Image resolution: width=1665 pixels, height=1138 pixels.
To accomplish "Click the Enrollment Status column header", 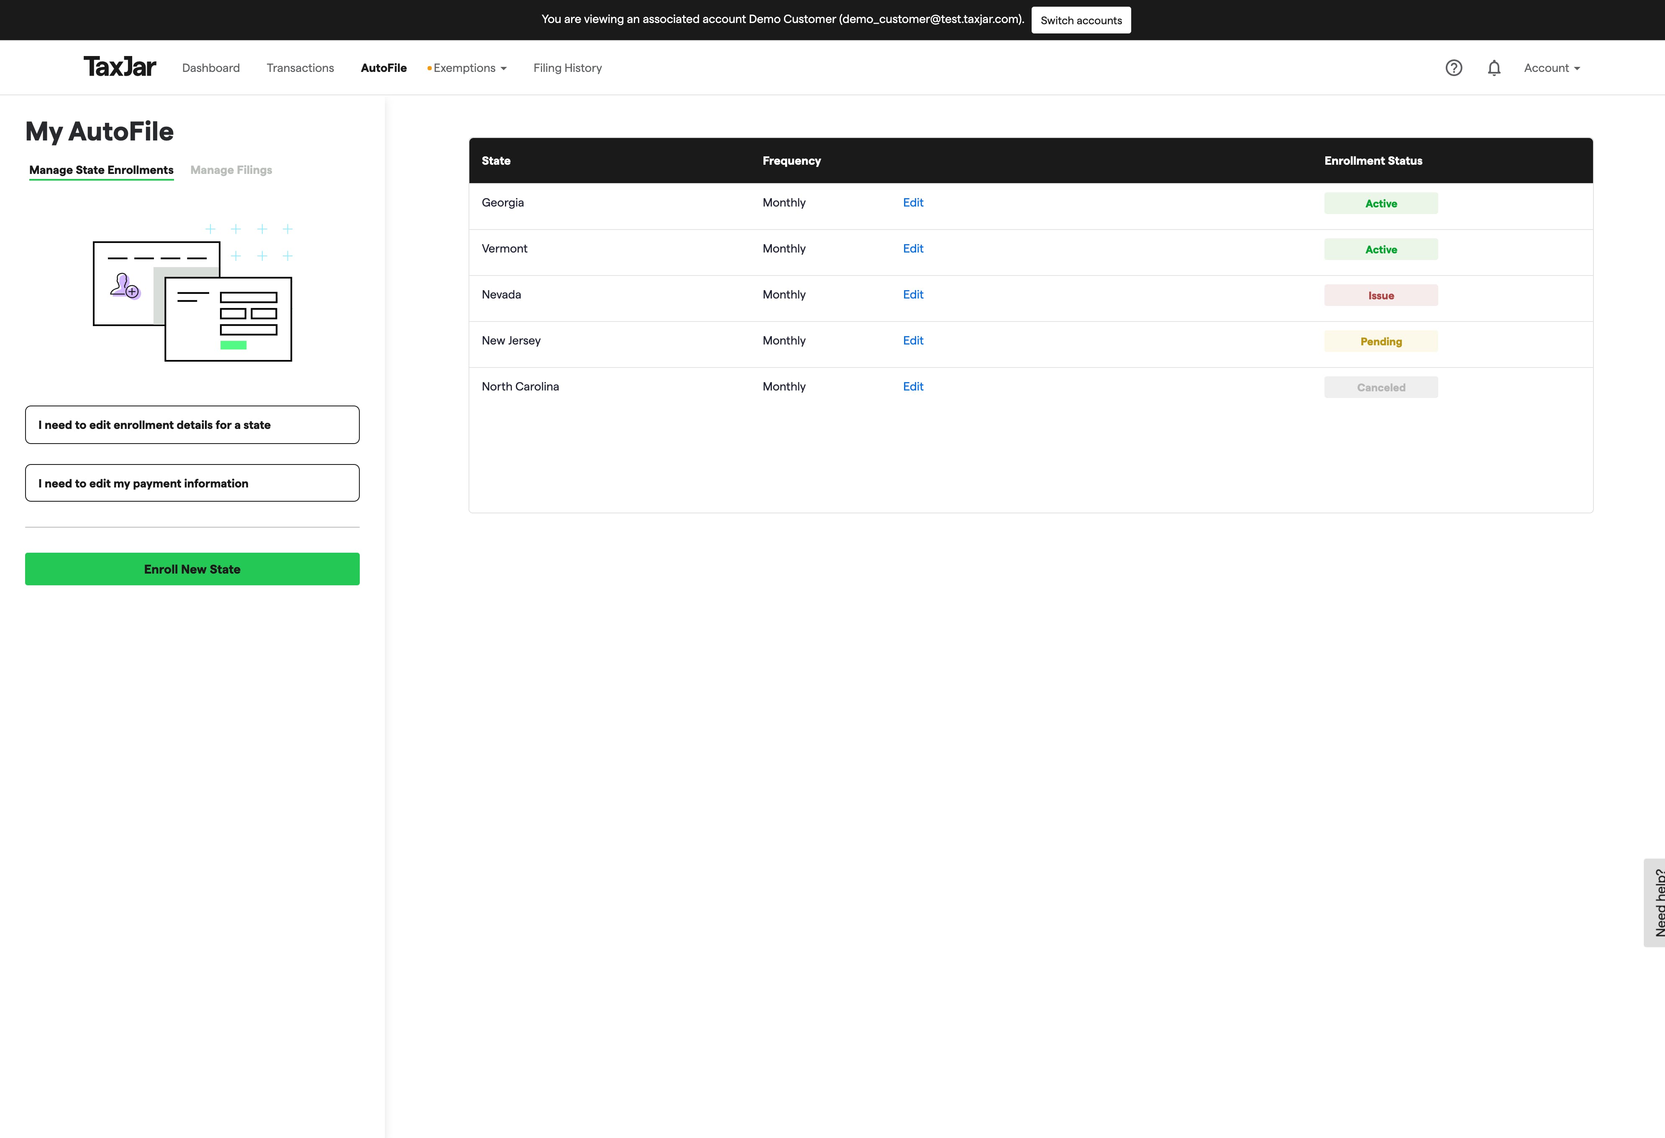I will click(x=1373, y=161).
